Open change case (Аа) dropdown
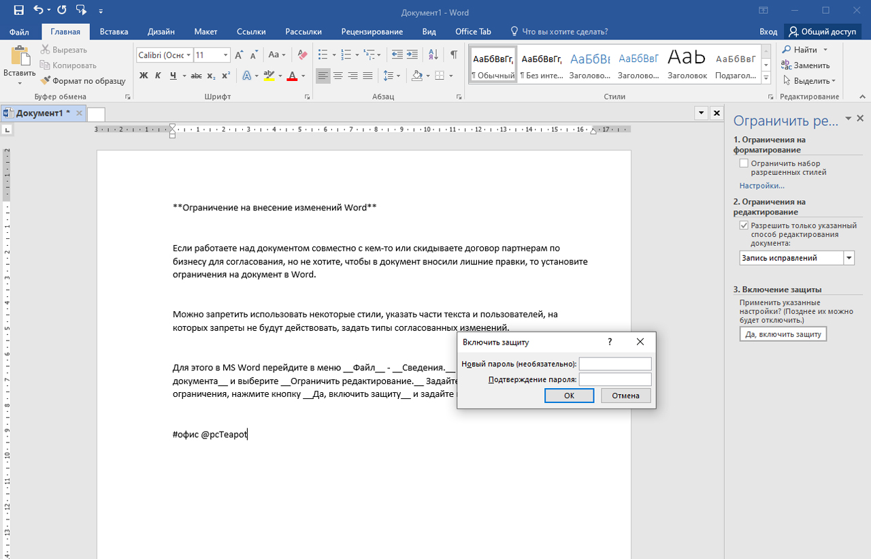Viewport: 871px width, 559px height. (x=277, y=55)
